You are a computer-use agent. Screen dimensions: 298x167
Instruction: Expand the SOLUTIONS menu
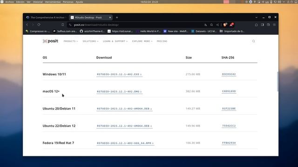coord(90,41)
